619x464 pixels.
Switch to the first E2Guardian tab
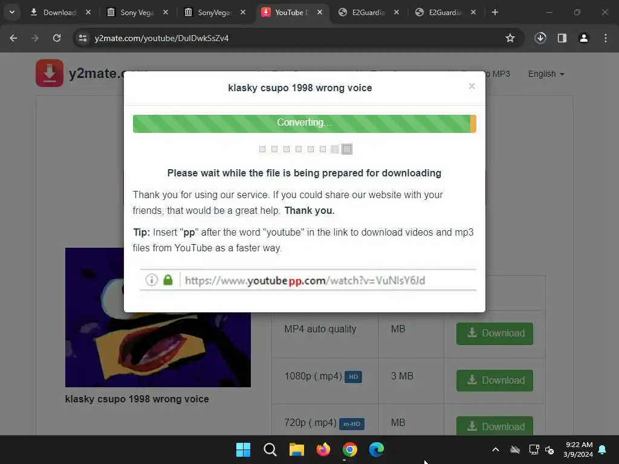tap(368, 13)
